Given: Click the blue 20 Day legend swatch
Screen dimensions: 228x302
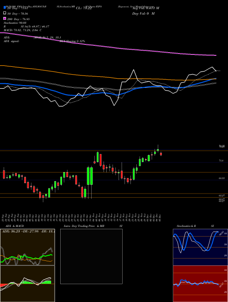Looking at the screenshot, I should pos(5,8).
